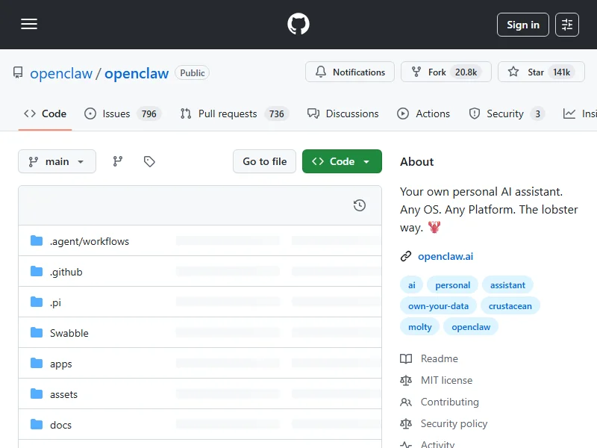Click the Swabble folder icon
The image size is (597, 448).
[x=37, y=333]
